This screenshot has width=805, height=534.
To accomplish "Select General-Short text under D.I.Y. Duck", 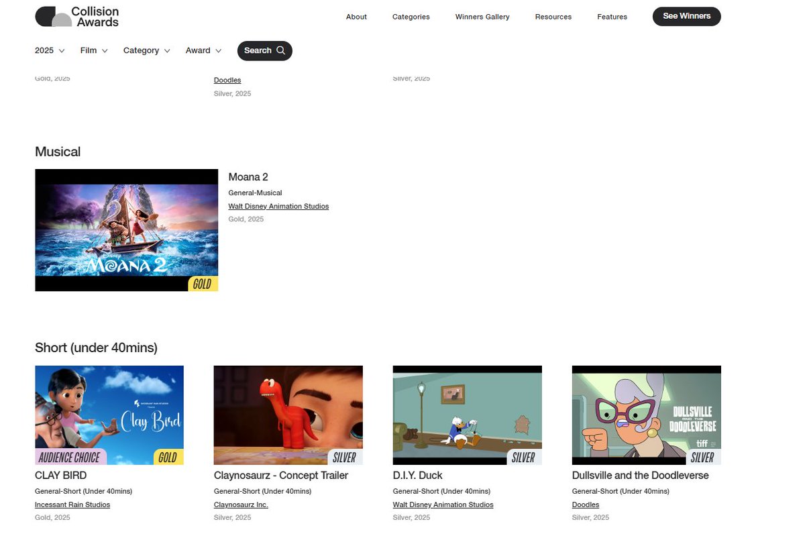I will point(441,491).
